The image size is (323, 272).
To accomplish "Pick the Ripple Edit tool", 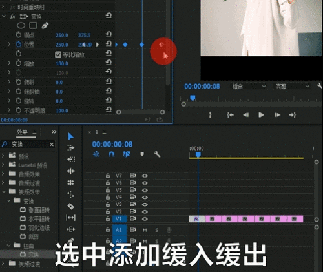I will (70, 171).
